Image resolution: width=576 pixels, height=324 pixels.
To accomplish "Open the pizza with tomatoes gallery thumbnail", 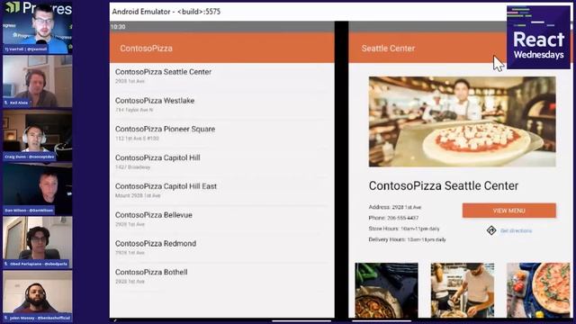I will (538, 290).
